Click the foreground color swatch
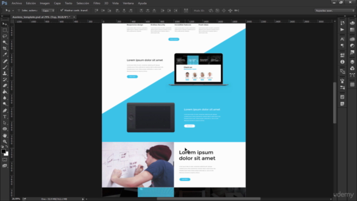The image size is (357, 201). click(x=3, y=151)
